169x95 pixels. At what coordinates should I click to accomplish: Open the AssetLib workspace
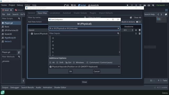93,5
